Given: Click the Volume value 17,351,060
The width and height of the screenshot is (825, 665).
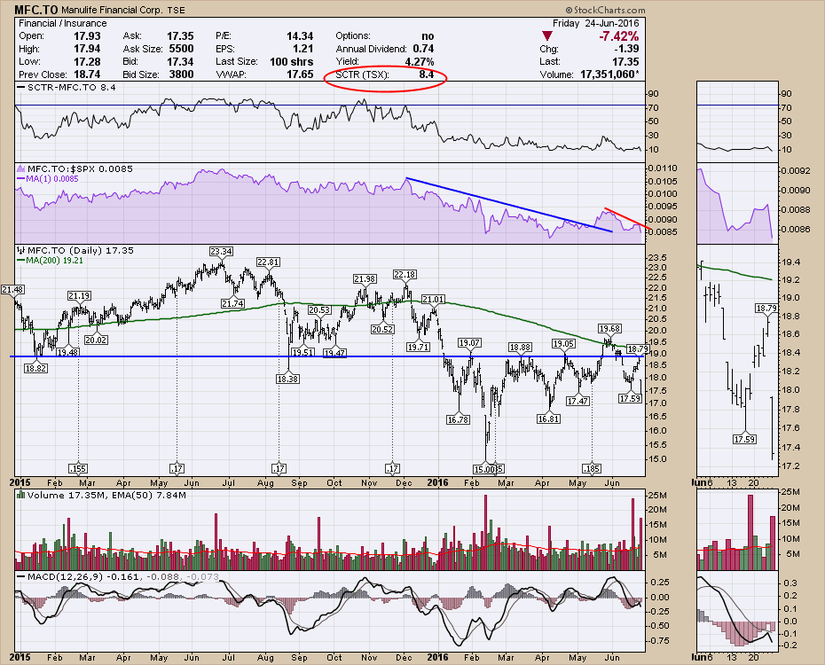Looking at the screenshot, I should tap(609, 74).
